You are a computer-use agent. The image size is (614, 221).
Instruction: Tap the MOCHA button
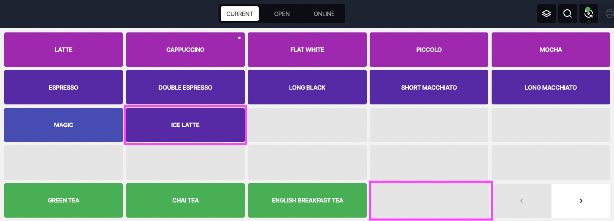551,50
